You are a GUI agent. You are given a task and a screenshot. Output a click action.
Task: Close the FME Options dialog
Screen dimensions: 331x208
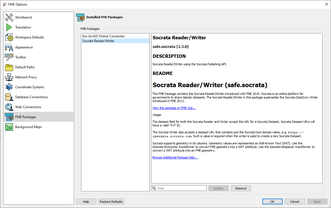pos(326,4)
